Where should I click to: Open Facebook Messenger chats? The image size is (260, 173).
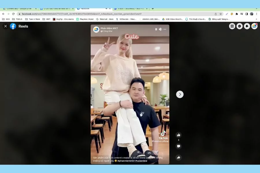(x=239, y=26)
